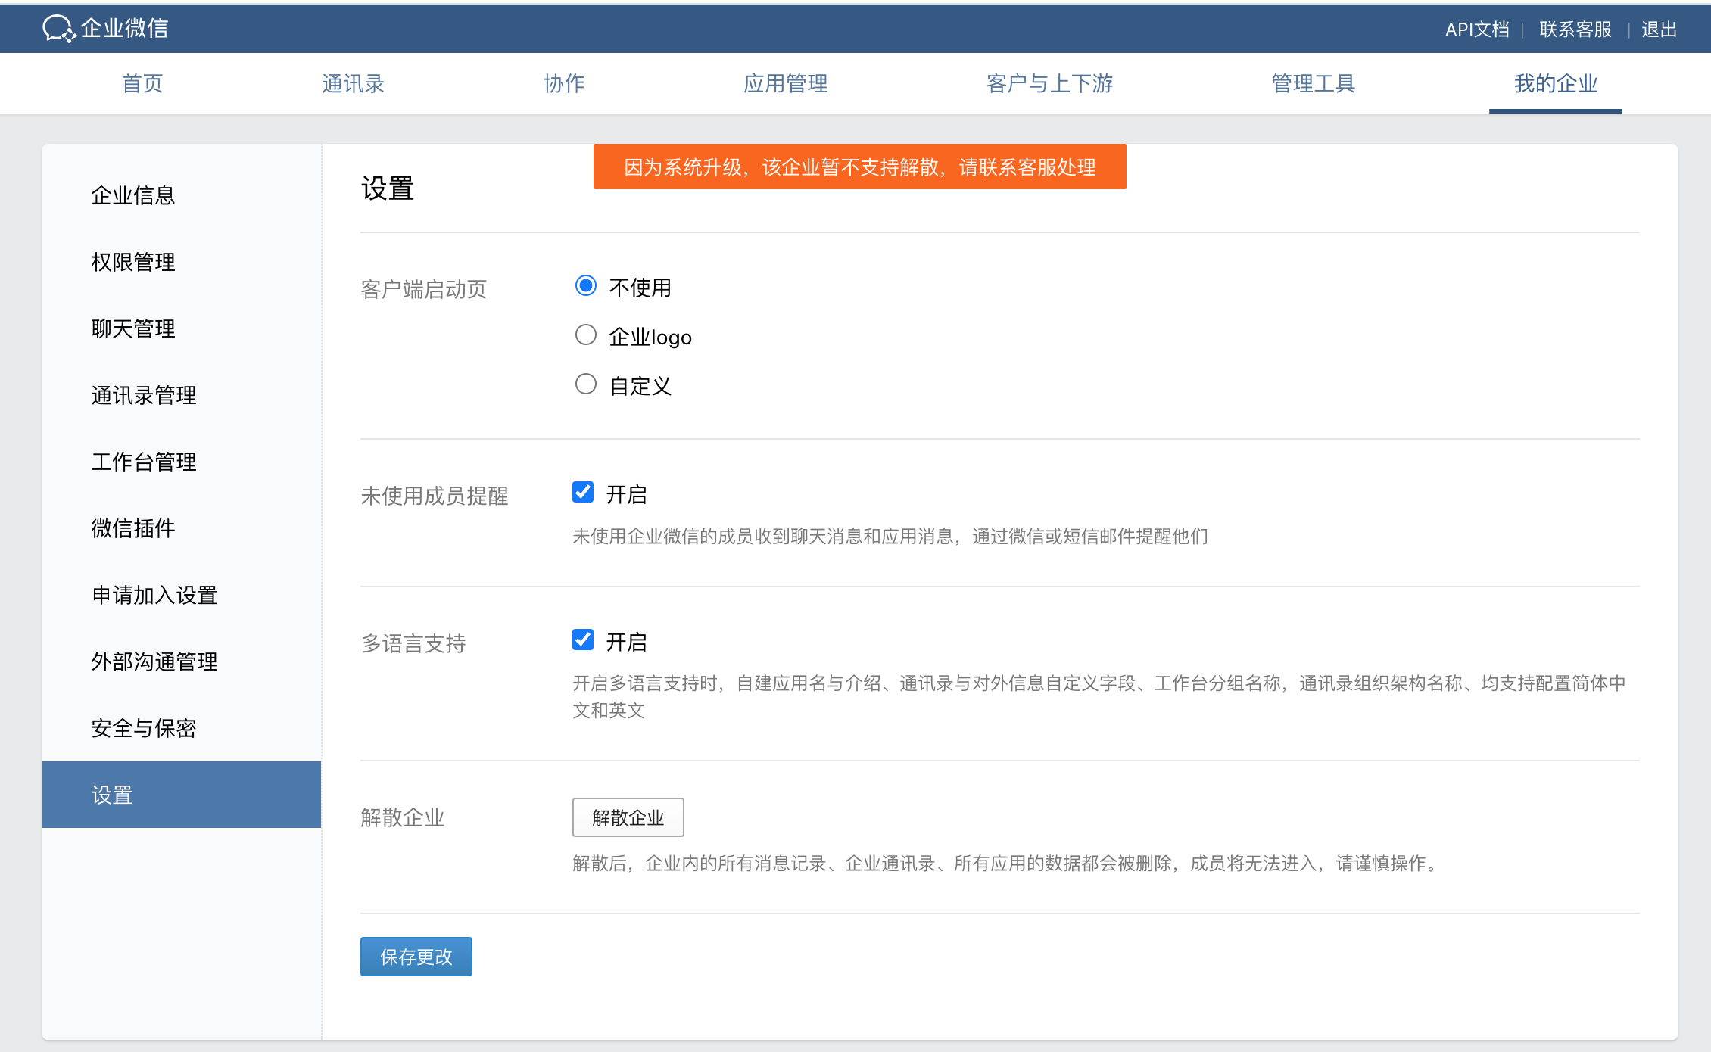Viewport: 1711px width, 1052px height.
Task: Click the 解散企业 button
Action: point(628,817)
